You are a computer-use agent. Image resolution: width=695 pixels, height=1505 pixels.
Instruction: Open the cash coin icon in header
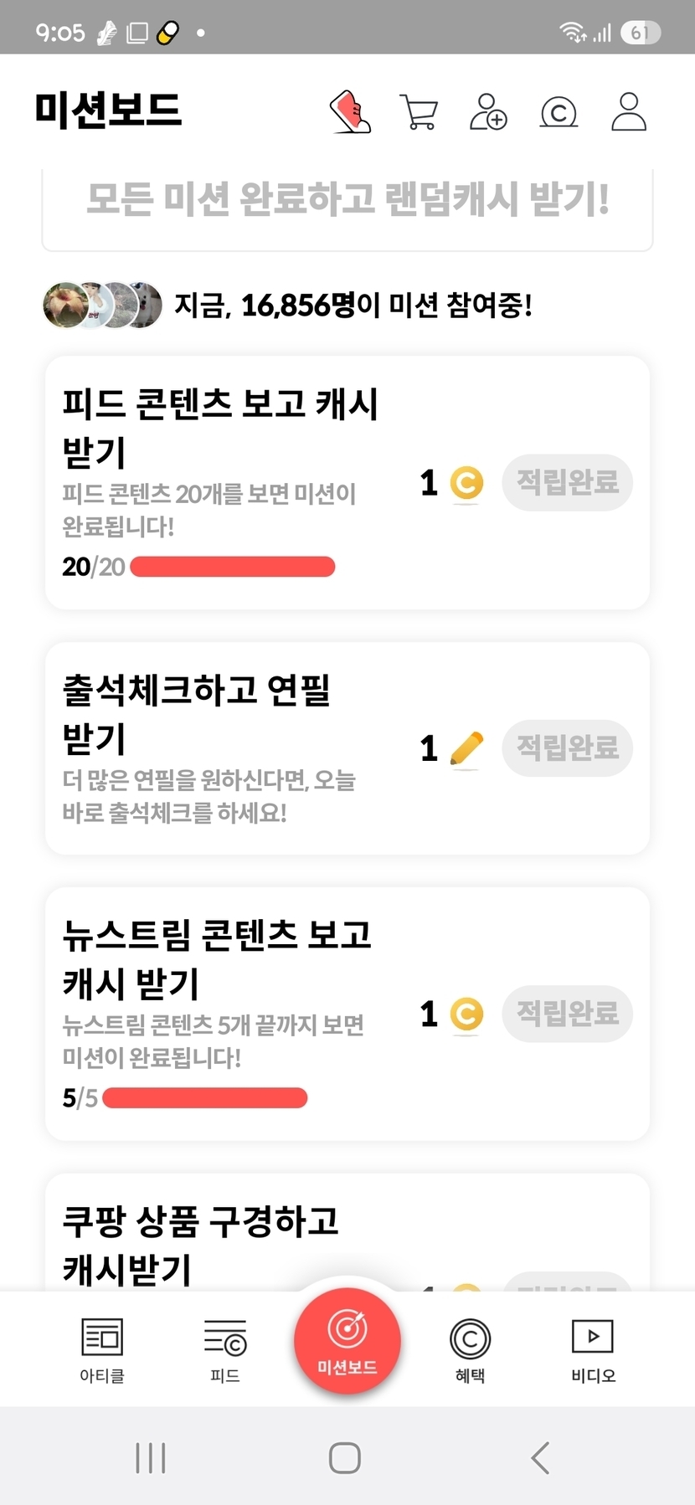point(559,112)
